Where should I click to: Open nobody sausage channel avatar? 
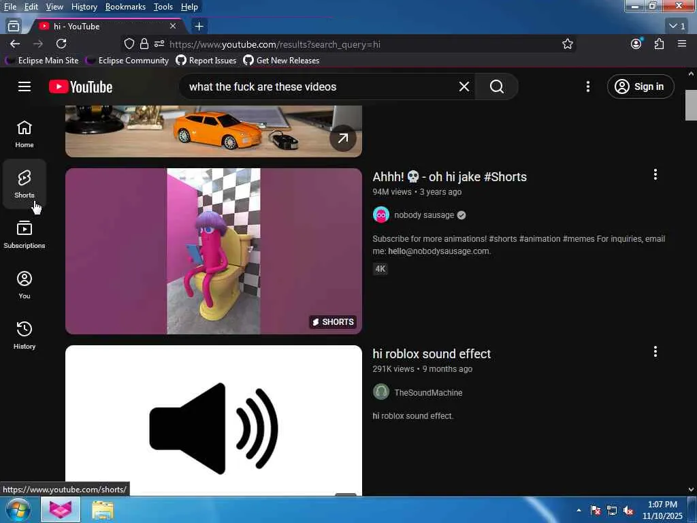[381, 215]
